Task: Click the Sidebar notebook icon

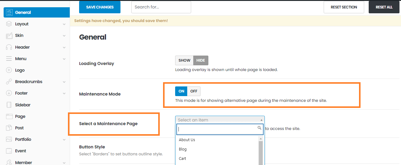Action: click(9, 105)
